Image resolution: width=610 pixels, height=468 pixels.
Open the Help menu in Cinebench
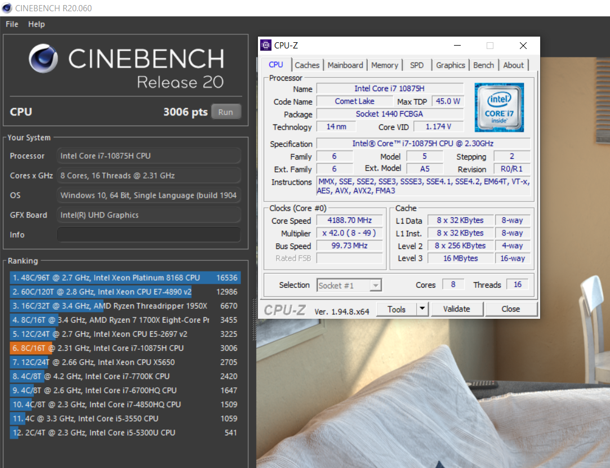(36, 24)
